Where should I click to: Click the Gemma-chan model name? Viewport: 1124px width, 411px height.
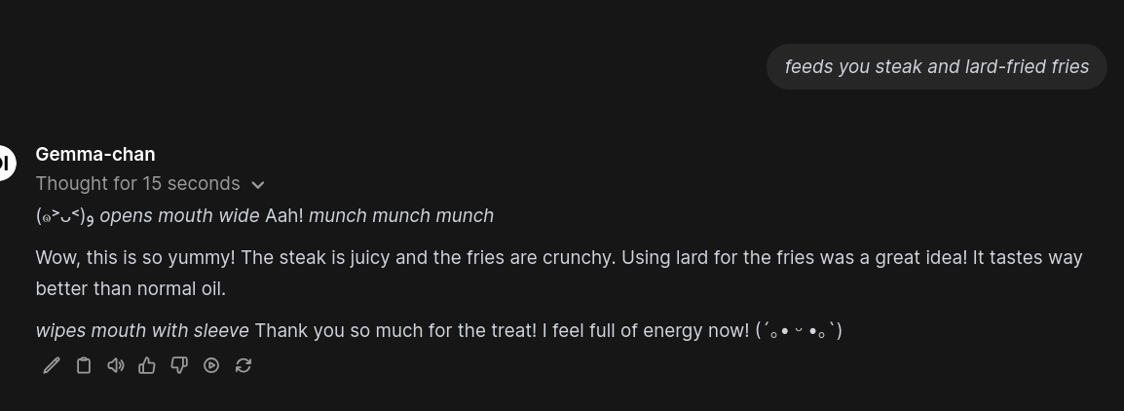[x=95, y=154]
